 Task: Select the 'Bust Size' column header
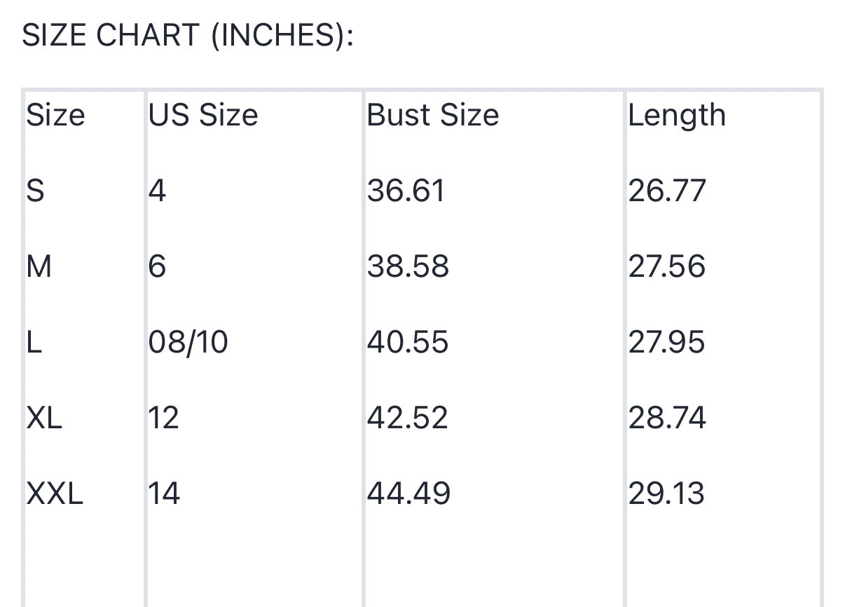click(433, 115)
